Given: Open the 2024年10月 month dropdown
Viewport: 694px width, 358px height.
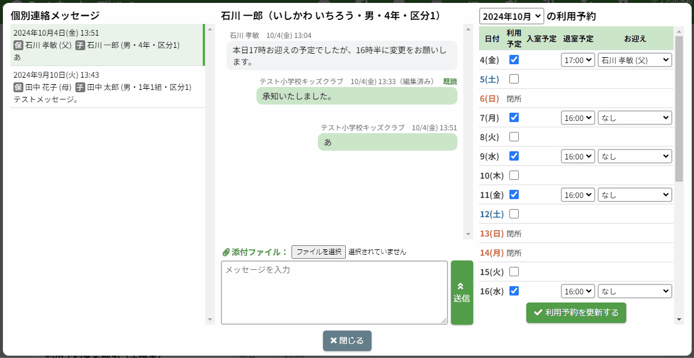Looking at the screenshot, I should click(511, 16).
